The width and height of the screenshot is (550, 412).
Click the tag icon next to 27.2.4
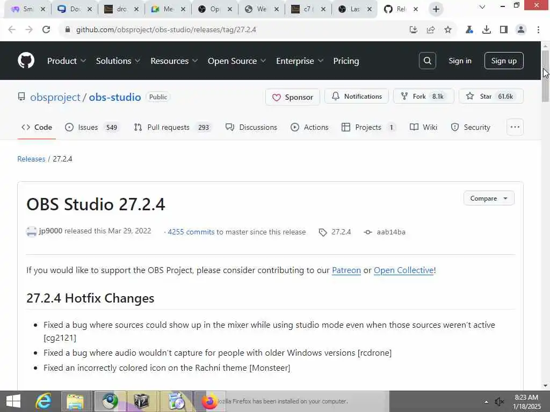[323, 232]
